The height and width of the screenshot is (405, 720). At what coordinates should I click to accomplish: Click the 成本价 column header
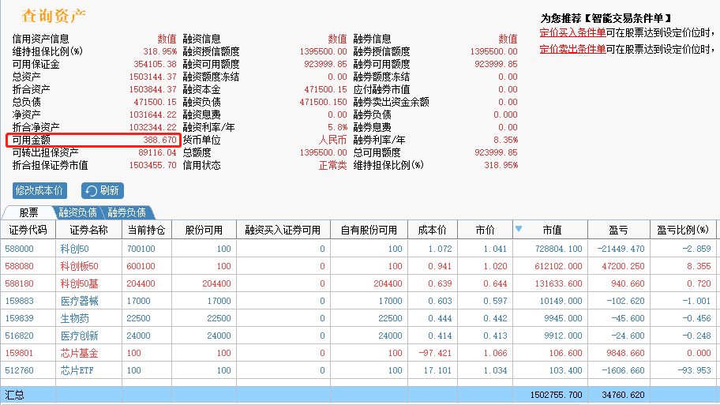(x=432, y=230)
